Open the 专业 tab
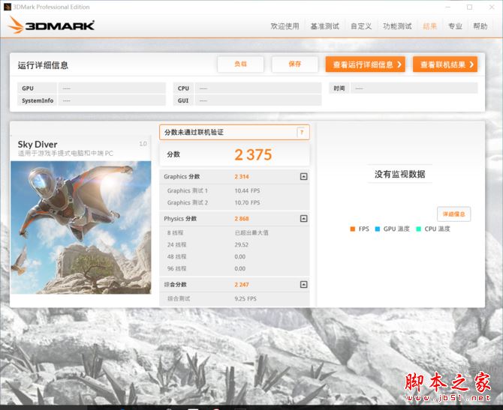 pyautogui.click(x=455, y=26)
